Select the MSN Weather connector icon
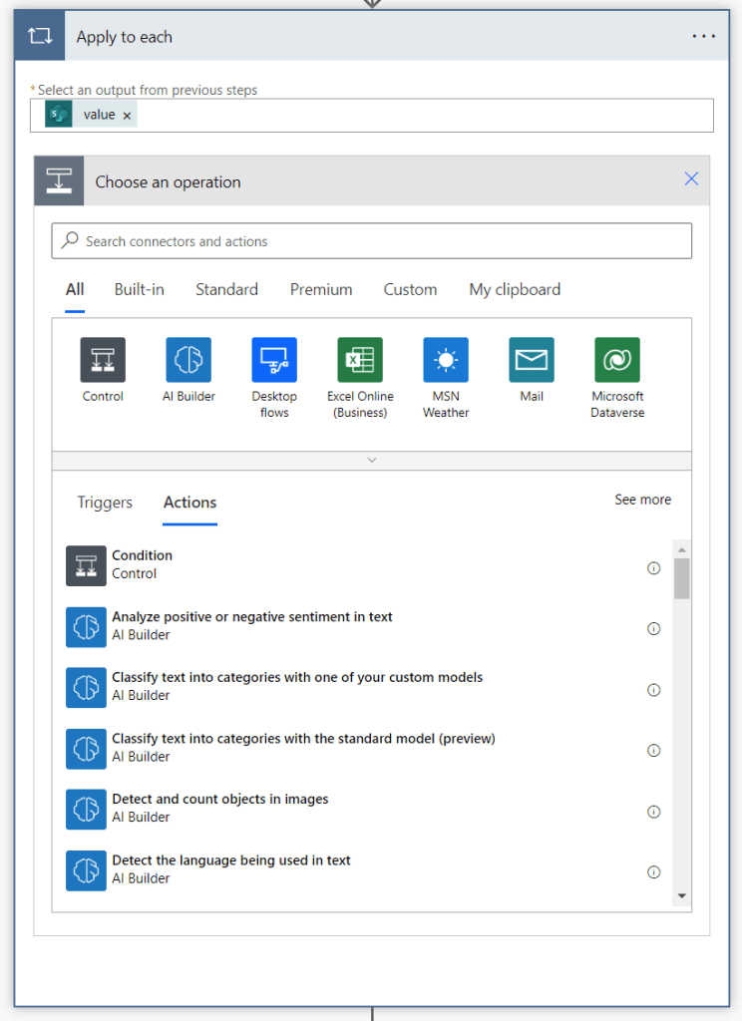This screenshot has width=742, height=1021. pyautogui.click(x=446, y=359)
